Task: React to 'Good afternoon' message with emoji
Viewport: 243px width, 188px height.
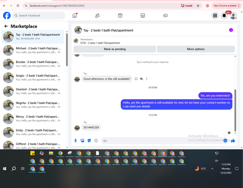Action: 136,79
